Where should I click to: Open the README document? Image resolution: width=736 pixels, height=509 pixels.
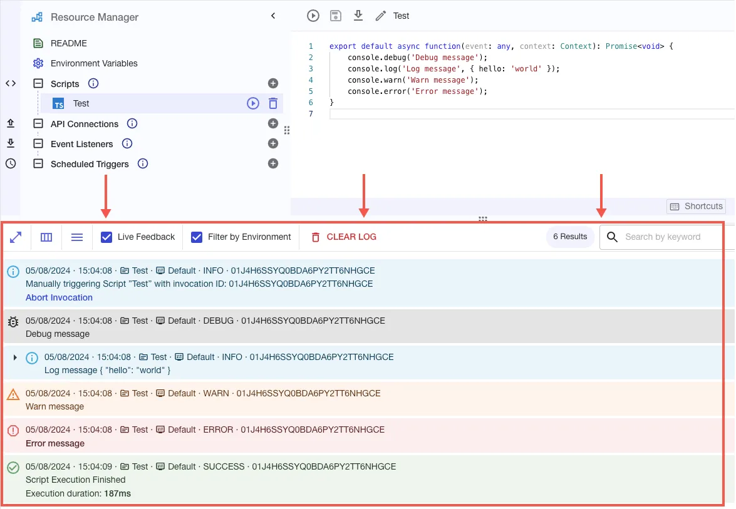click(68, 43)
